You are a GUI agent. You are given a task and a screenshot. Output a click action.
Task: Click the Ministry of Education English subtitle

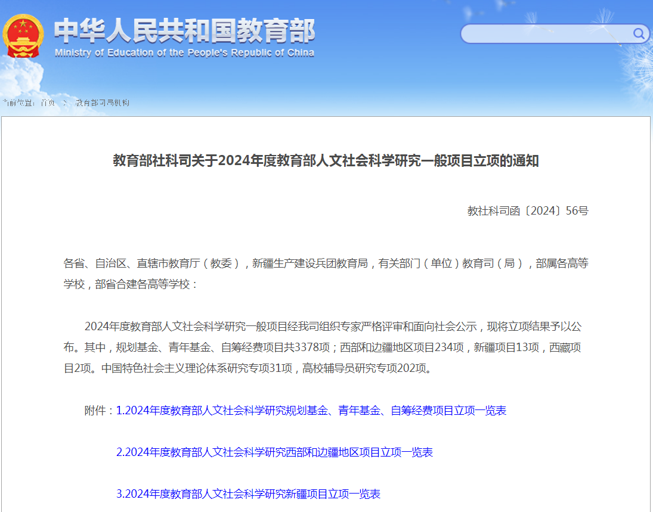(x=184, y=53)
